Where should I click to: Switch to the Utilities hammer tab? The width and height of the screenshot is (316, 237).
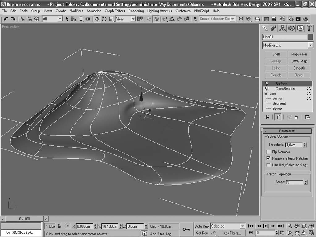click(x=309, y=28)
